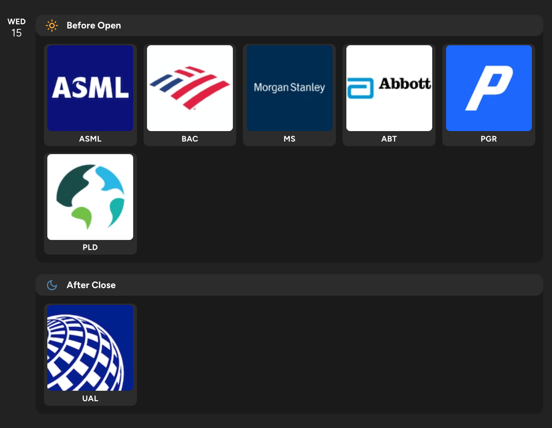Viewport: 552px width, 428px height.
Task: Select the UAL ticker label
Action: [x=90, y=398]
